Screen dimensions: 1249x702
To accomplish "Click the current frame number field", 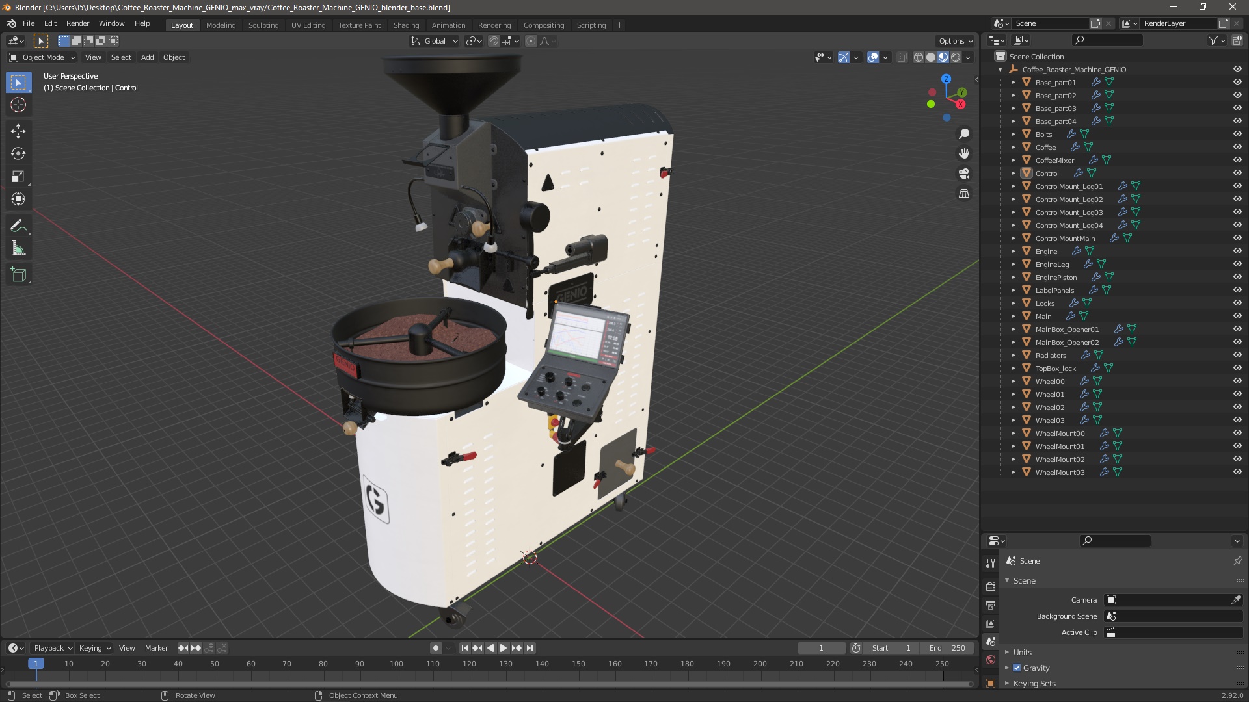I will pyautogui.click(x=821, y=648).
